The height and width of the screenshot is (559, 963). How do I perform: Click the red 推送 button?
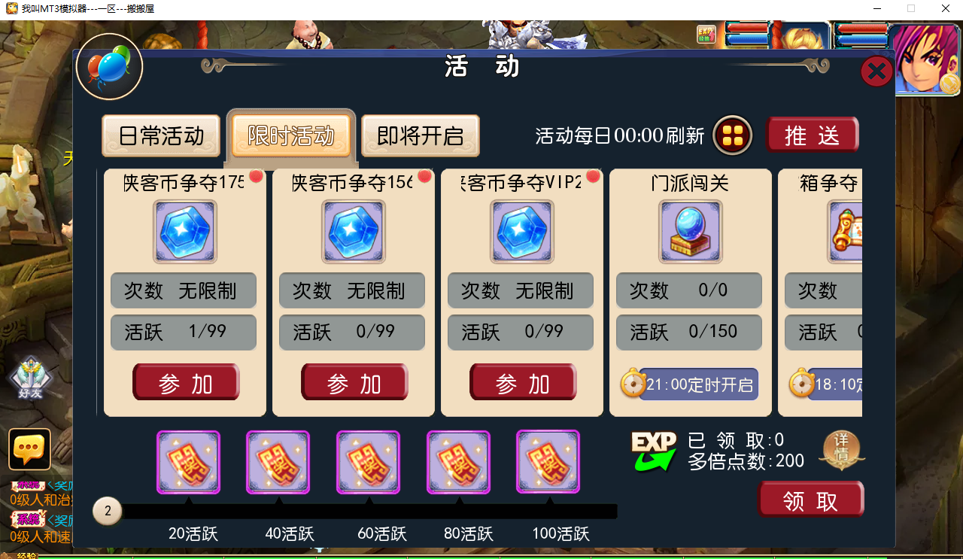click(x=812, y=135)
